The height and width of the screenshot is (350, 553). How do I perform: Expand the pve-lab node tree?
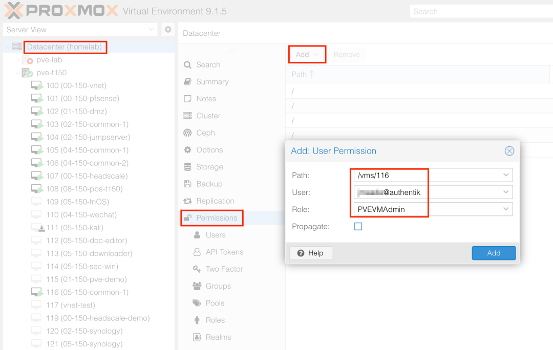point(18,60)
